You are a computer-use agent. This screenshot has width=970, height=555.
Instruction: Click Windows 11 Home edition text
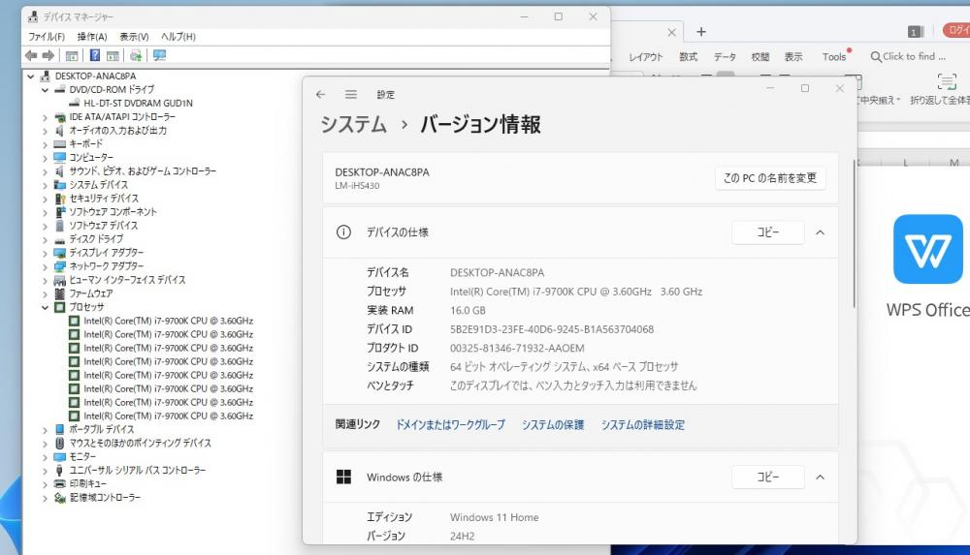(495, 518)
